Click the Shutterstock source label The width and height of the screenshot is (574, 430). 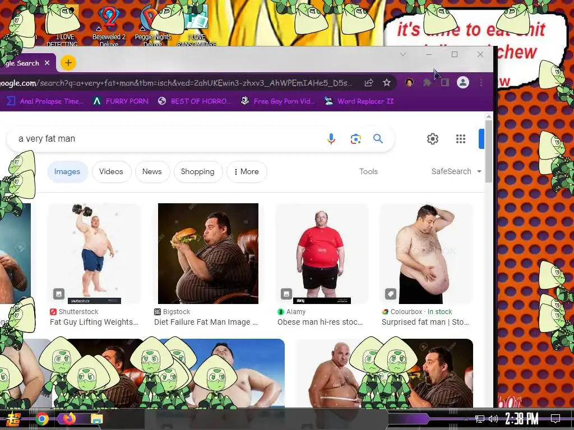click(x=75, y=311)
